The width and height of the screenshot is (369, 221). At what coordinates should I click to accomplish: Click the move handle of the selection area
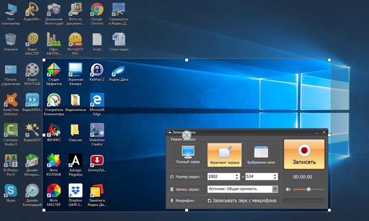pyautogui.click(x=187, y=135)
